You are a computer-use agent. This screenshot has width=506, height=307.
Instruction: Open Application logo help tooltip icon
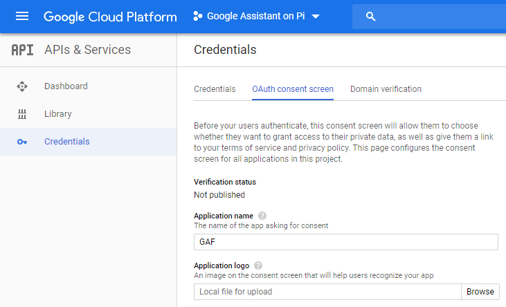click(x=258, y=266)
